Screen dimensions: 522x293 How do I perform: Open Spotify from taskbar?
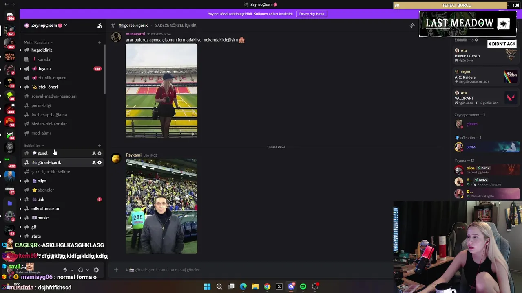(303, 286)
